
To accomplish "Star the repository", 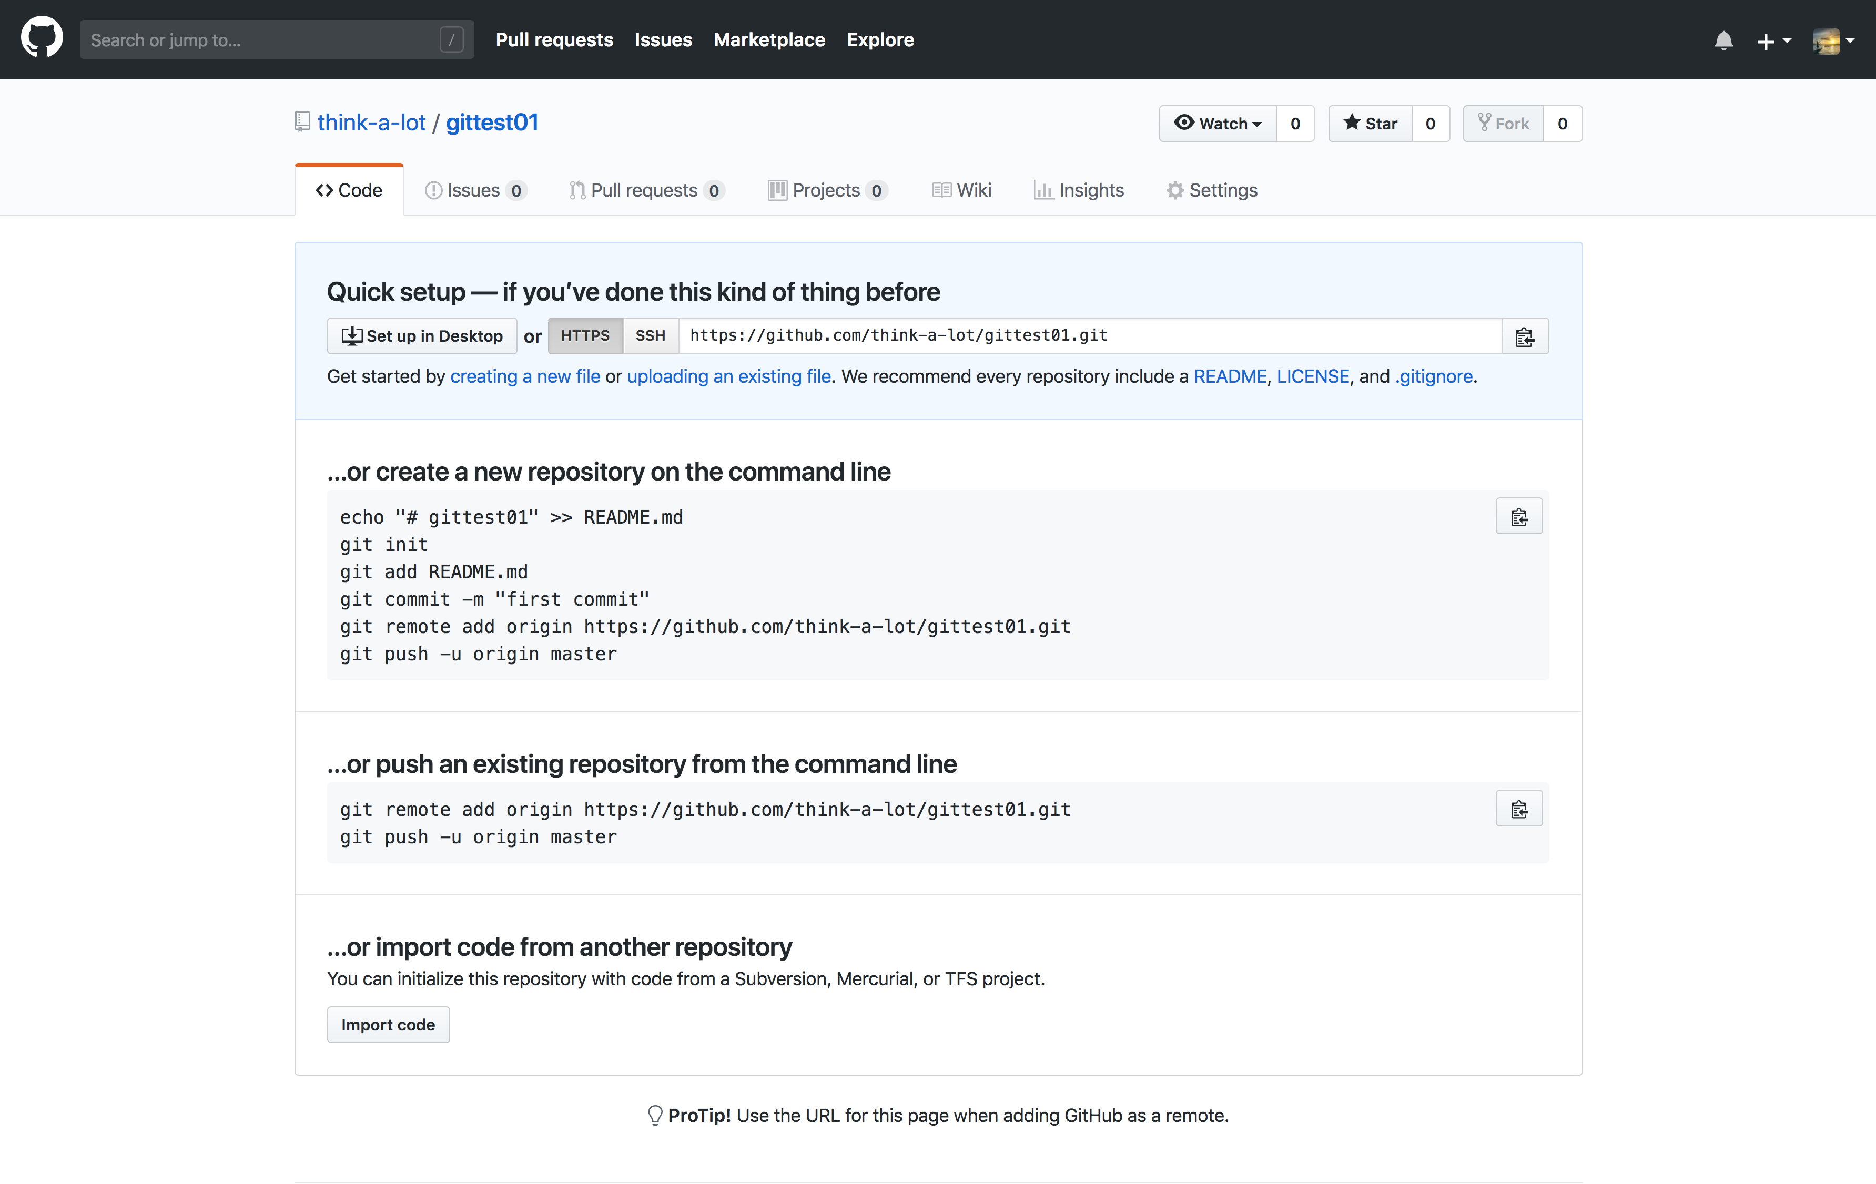I will [x=1371, y=123].
